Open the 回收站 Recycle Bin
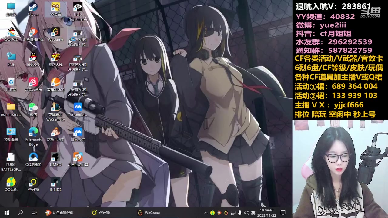 (x=11, y=84)
